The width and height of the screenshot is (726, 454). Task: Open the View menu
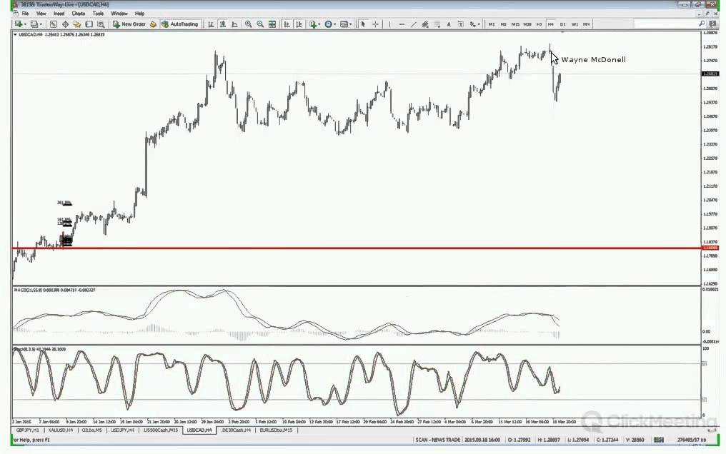[41, 14]
